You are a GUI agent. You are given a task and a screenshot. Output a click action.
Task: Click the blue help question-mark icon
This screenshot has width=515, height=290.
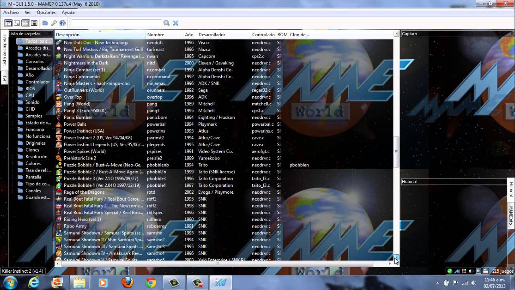coord(62,23)
